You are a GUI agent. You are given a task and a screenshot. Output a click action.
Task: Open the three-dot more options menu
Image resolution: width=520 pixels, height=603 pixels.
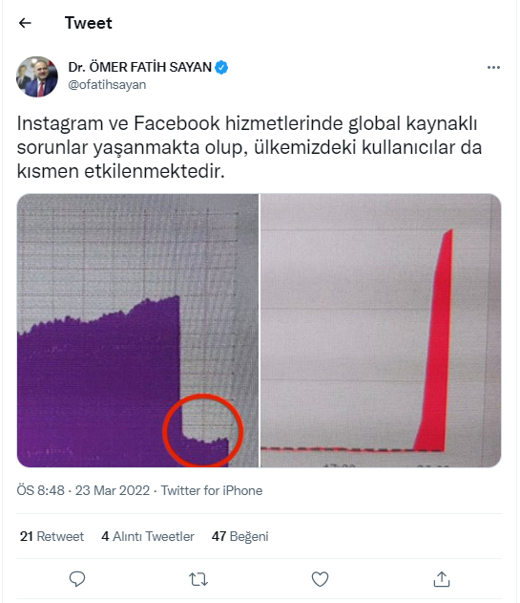[493, 67]
